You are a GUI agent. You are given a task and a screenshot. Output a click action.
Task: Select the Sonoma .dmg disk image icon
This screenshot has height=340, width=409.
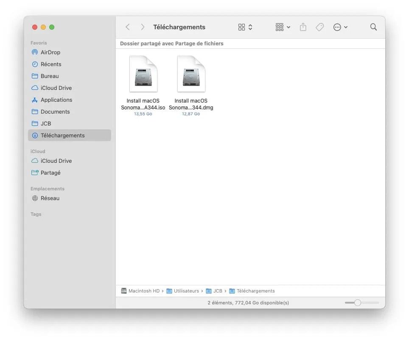(191, 74)
